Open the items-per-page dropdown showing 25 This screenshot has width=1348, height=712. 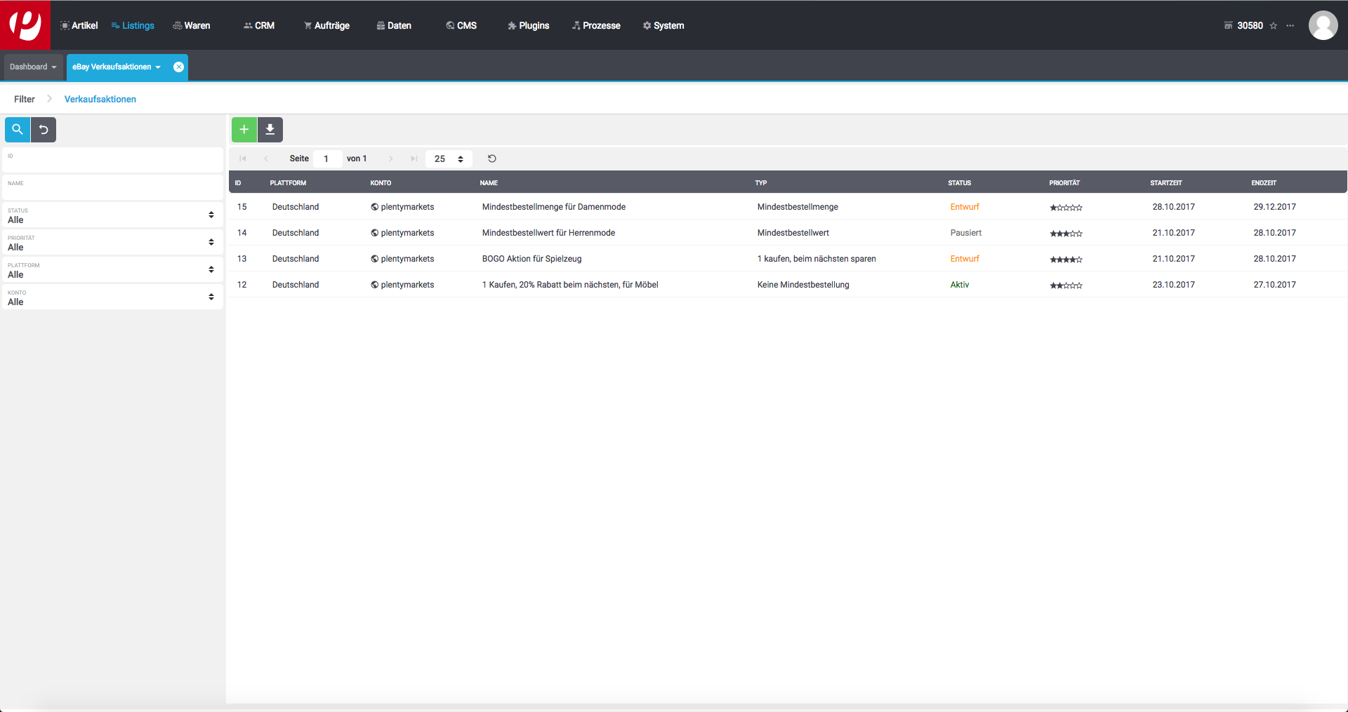[x=449, y=159]
